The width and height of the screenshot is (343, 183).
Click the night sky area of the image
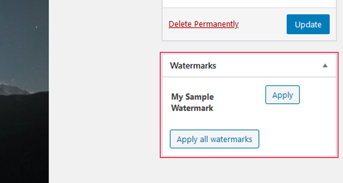pyautogui.click(x=24, y=39)
